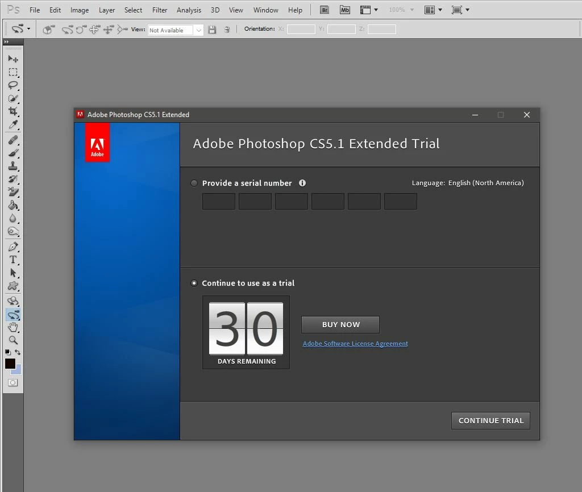Click zoom 3D camera icon in options bar

click(x=122, y=30)
